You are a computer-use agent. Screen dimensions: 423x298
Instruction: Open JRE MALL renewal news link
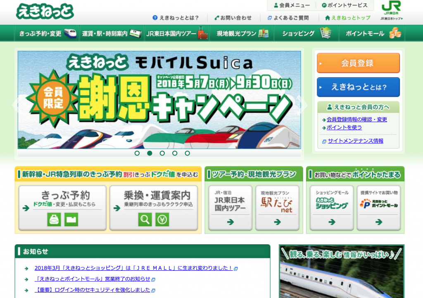pyautogui.click(x=133, y=268)
